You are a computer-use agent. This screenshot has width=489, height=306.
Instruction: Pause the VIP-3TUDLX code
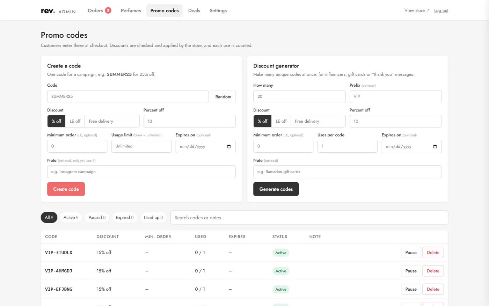coord(411,253)
